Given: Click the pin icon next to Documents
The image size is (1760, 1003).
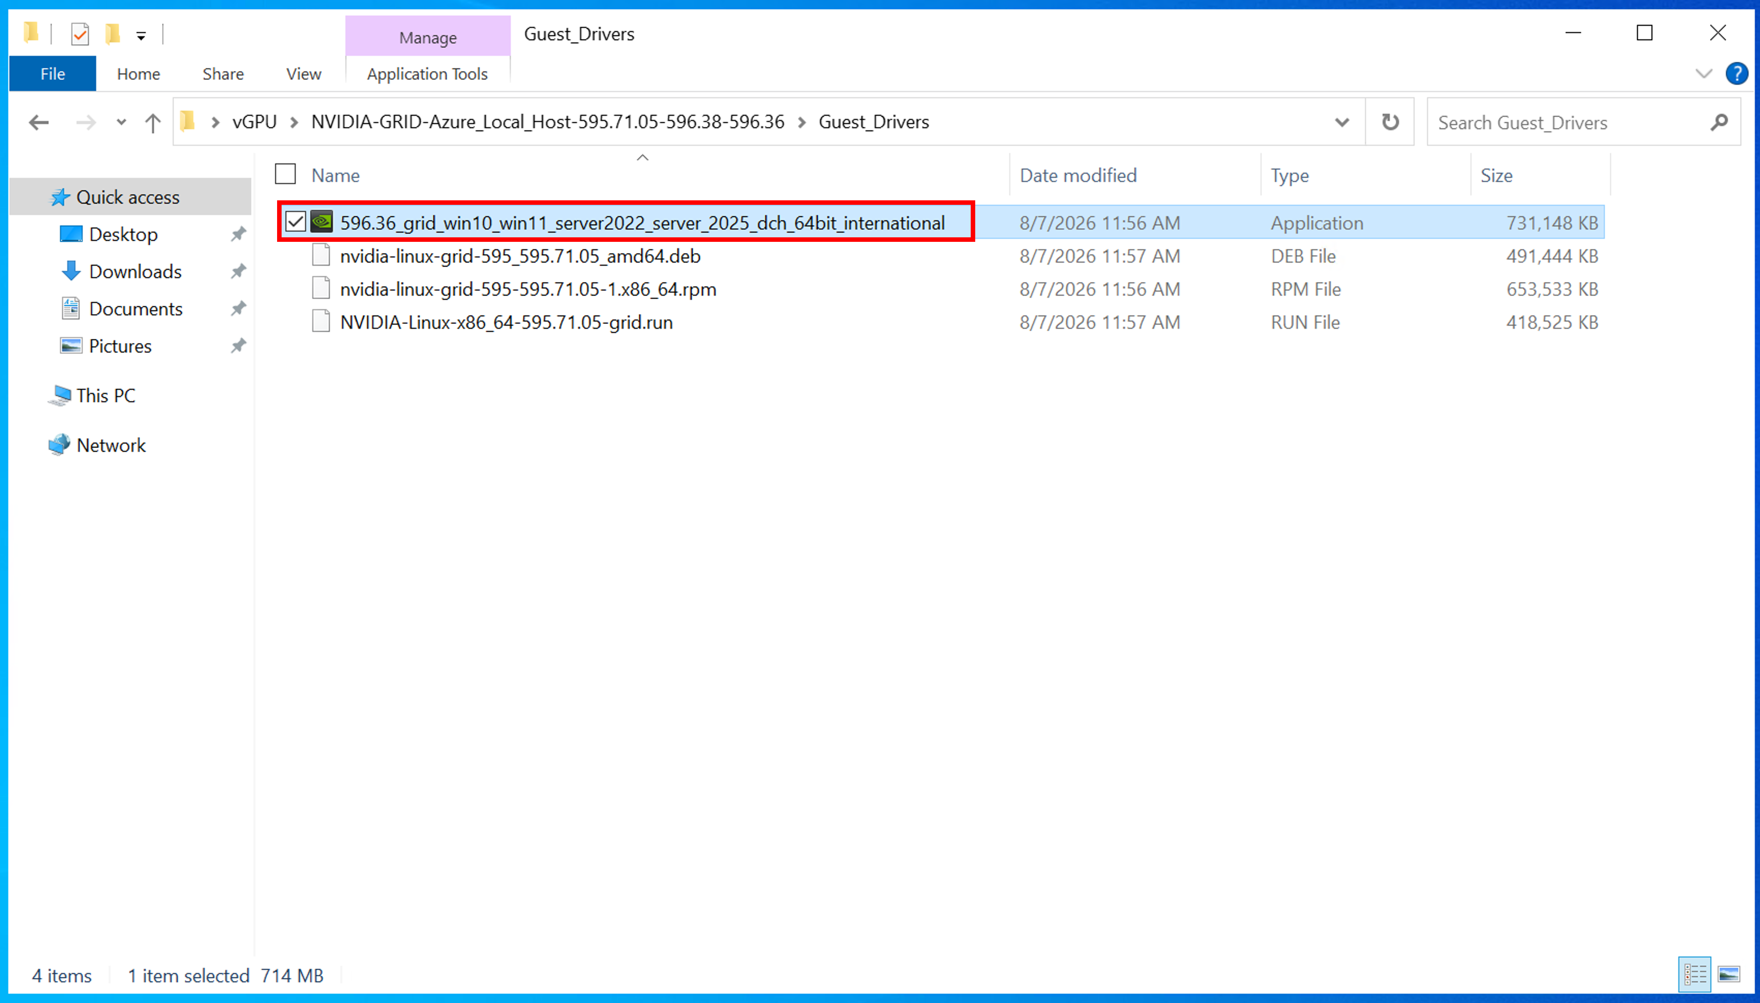Looking at the screenshot, I should 238,309.
